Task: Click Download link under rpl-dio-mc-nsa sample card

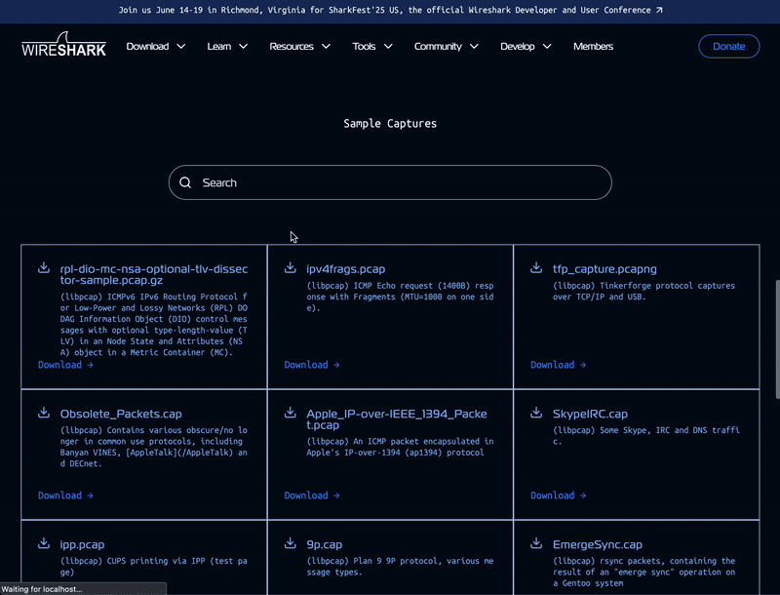Action: pyautogui.click(x=65, y=365)
